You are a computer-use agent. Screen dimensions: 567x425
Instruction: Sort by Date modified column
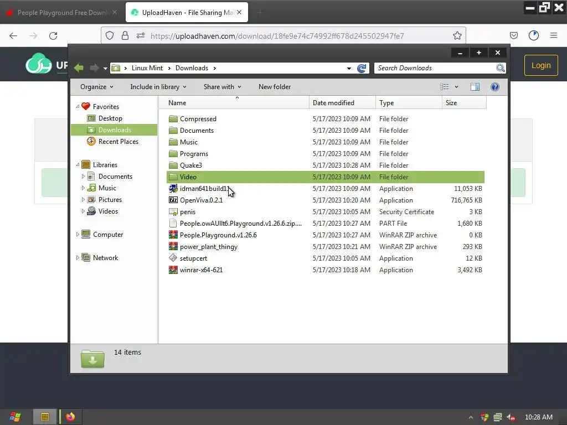point(342,102)
